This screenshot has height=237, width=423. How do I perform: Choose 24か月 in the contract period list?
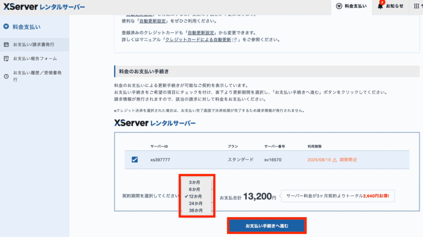coord(195,203)
